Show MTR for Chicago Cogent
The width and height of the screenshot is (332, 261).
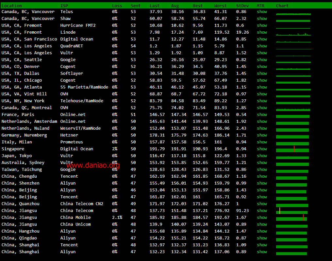262,80
